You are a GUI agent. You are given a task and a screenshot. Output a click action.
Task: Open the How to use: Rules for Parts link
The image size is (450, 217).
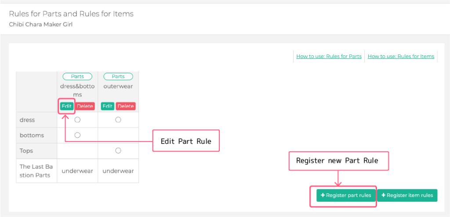pos(329,56)
